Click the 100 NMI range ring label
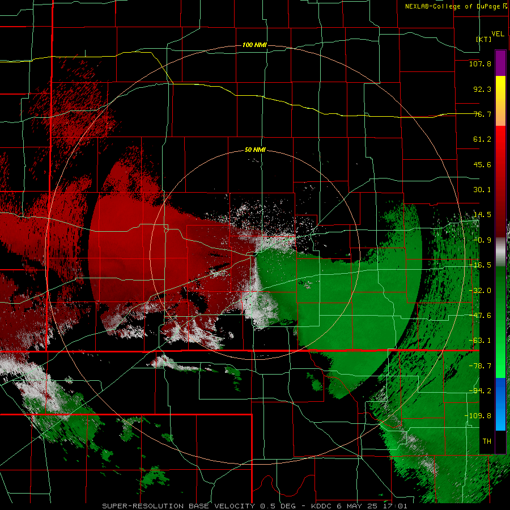The height and width of the screenshot is (510, 510). point(254,45)
